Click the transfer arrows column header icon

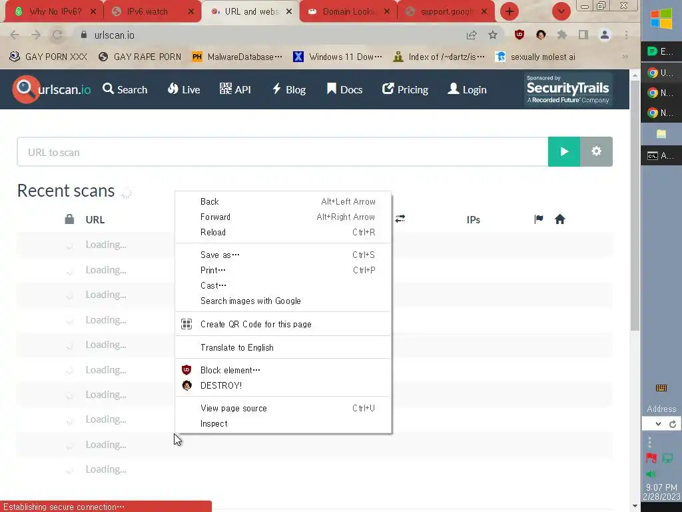coord(400,219)
